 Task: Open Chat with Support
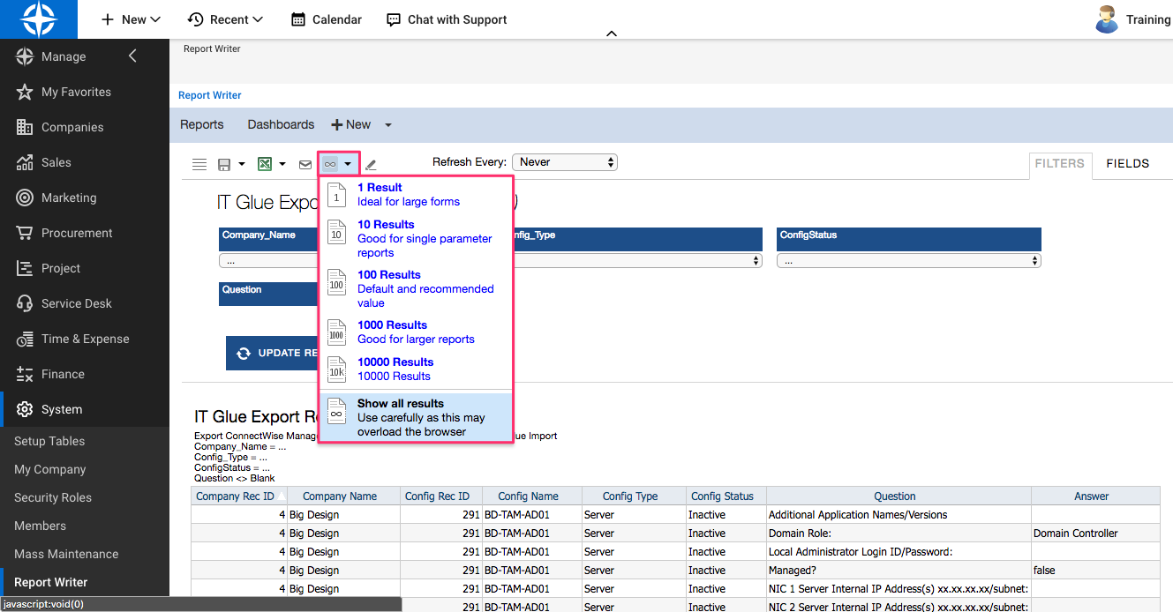tap(446, 19)
